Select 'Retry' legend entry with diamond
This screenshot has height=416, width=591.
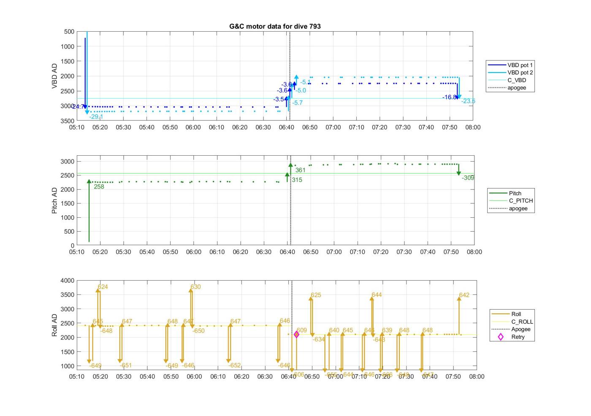(512, 337)
